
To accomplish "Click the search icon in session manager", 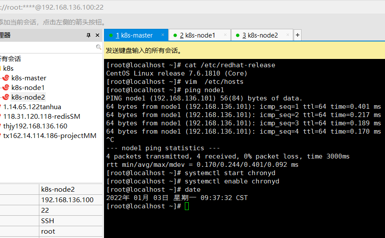I will [x=98, y=47].
